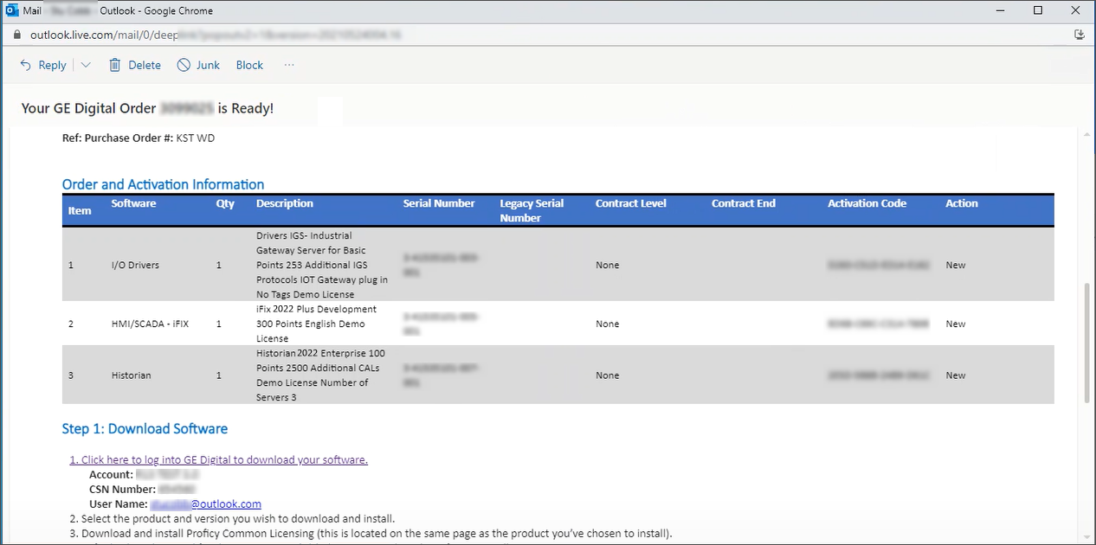Viewport: 1096px width, 545px height.
Task: Click the Purchase Order reference KST WD
Action: 196,138
